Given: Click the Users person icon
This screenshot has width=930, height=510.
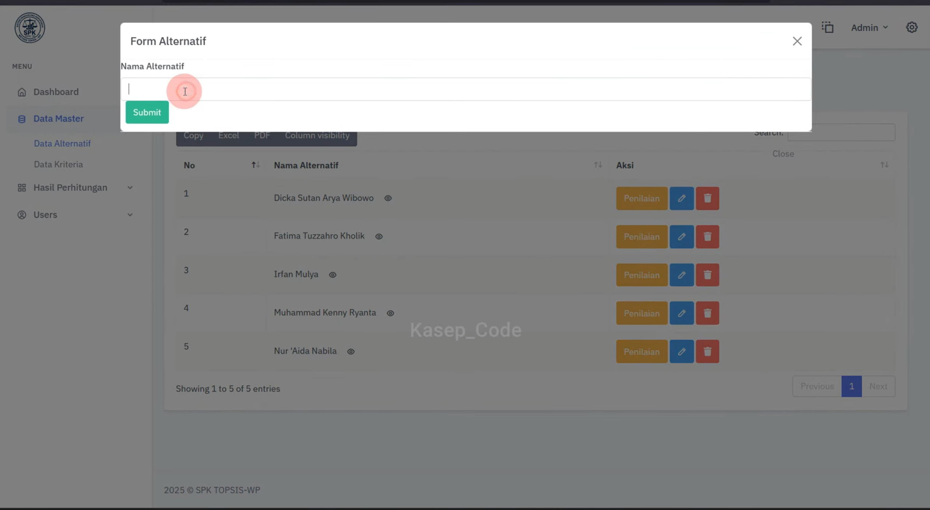Looking at the screenshot, I should pos(22,215).
